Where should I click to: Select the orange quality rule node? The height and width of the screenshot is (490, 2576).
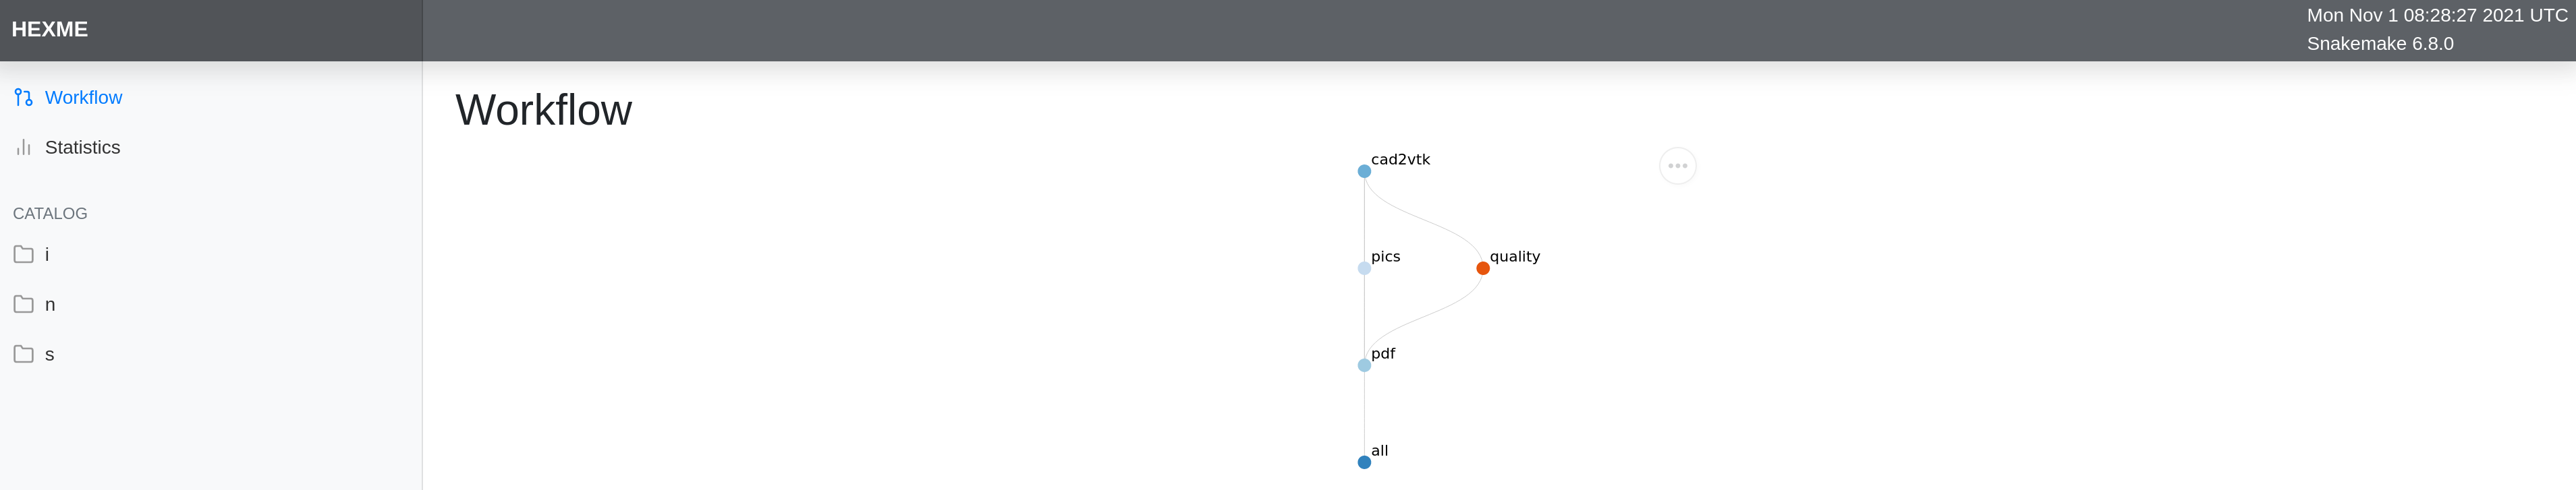1482,268
